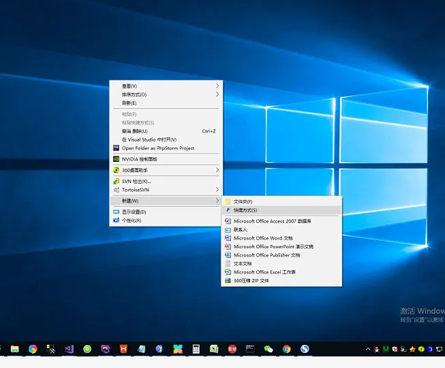This screenshot has width=445, height=368.
Task: Launch Calculator from the taskbar
Action: [x=196, y=349]
